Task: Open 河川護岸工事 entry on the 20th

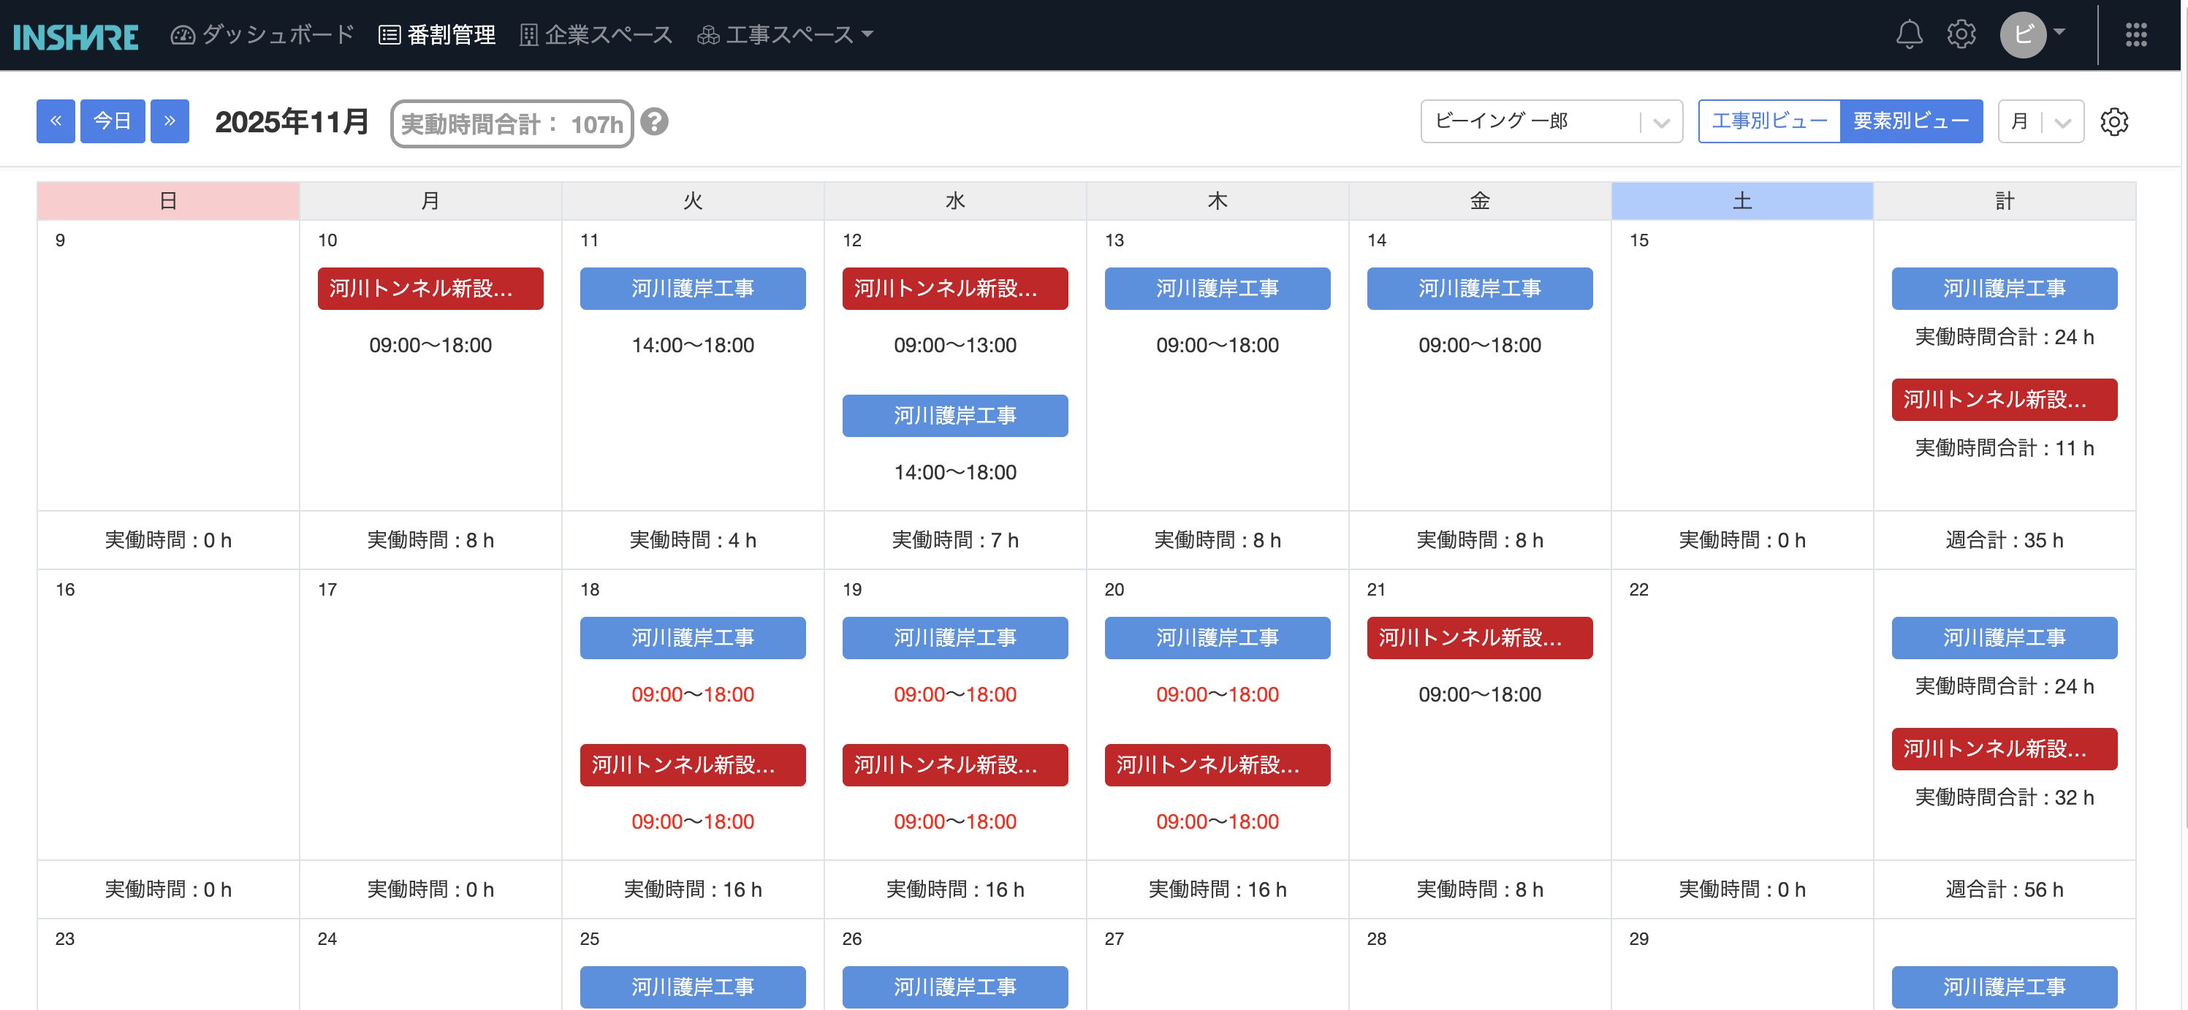Action: point(1218,638)
